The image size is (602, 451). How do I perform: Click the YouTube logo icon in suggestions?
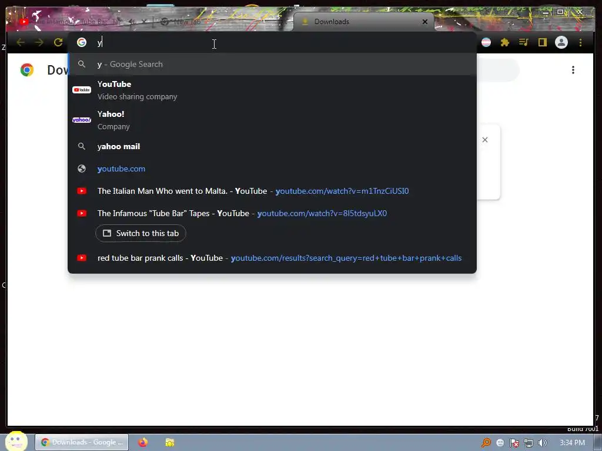pos(81,90)
